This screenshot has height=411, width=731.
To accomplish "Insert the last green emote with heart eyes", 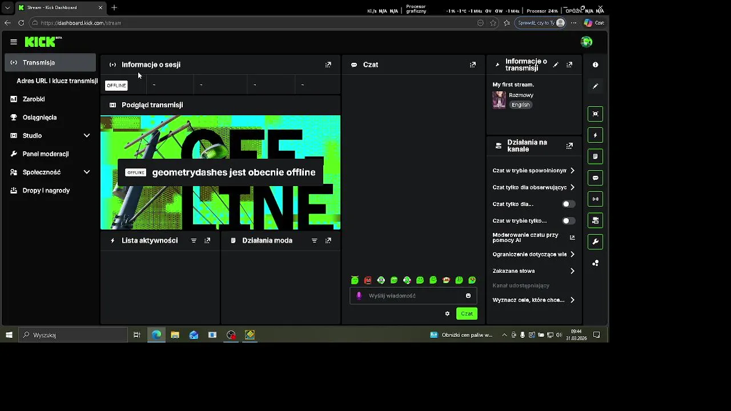I will click(x=472, y=280).
